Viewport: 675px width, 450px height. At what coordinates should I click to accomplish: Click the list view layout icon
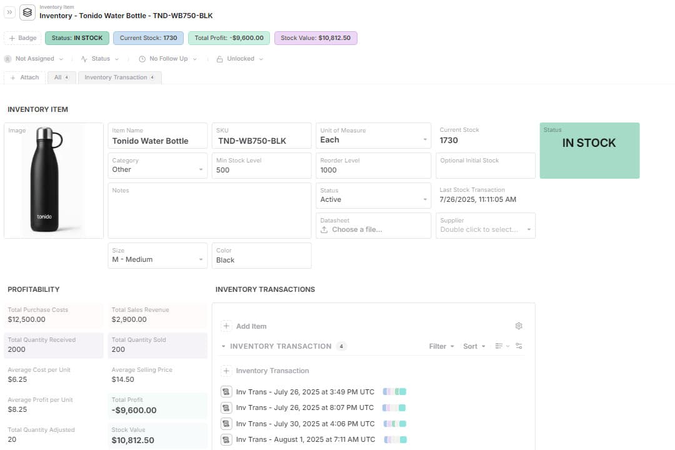[x=499, y=346]
